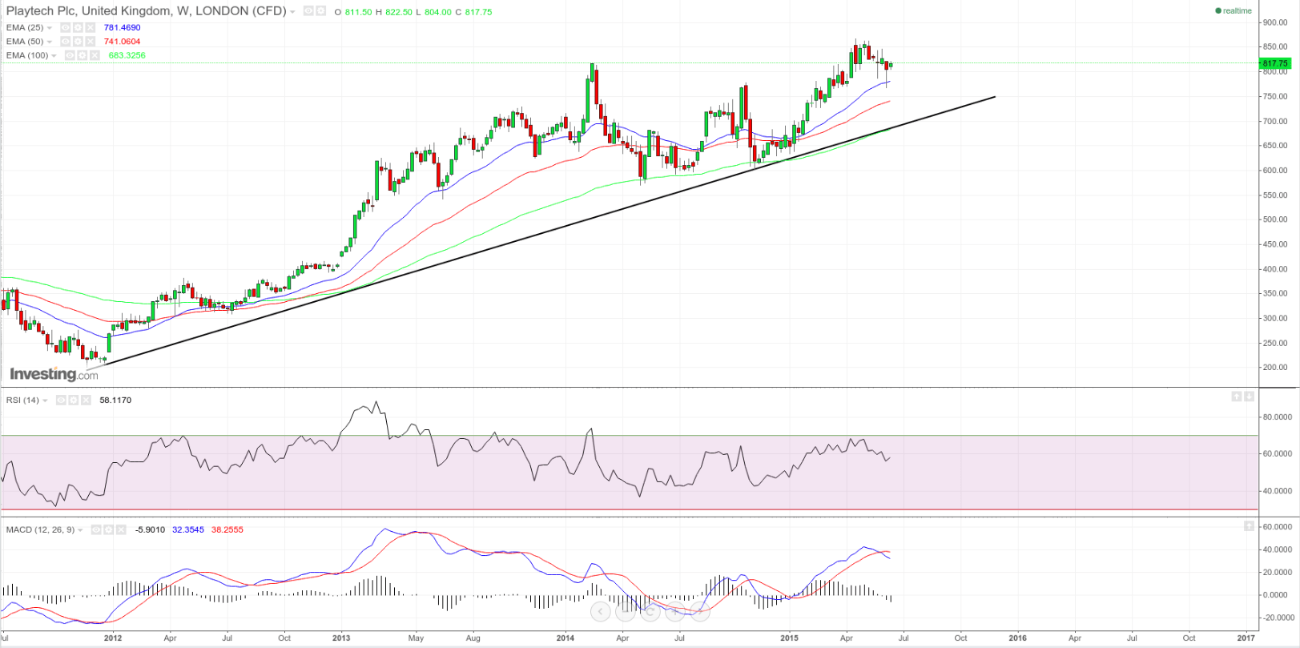This screenshot has width=1300, height=648.
Task: Open EMA (50) settings gear
Action: [x=78, y=42]
